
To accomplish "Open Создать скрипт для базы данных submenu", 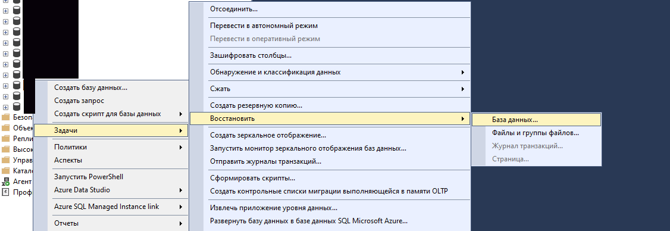I will tap(111, 114).
